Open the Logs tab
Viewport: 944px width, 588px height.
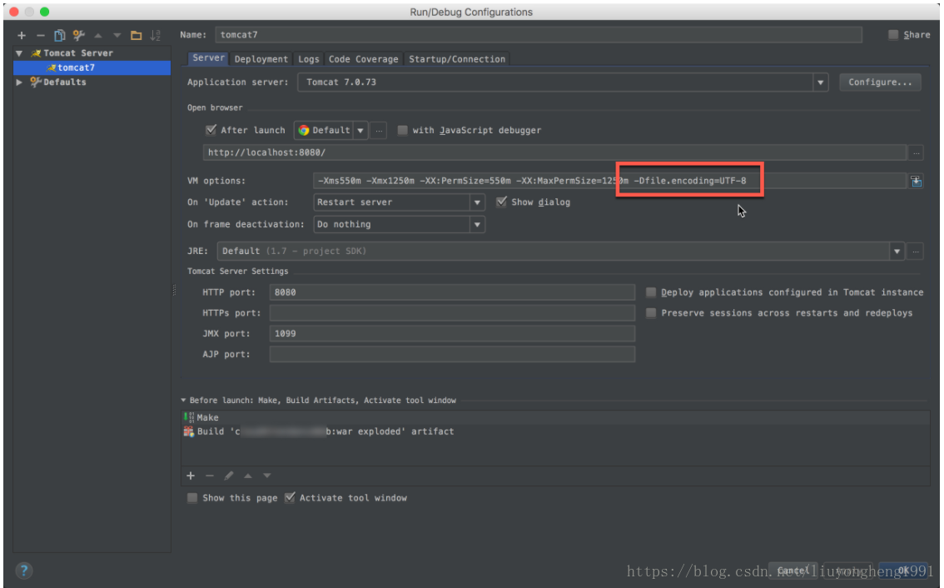[x=308, y=59]
